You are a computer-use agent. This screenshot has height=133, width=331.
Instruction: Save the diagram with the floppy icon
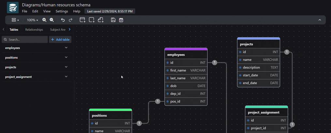pyautogui.click(x=113, y=20)
